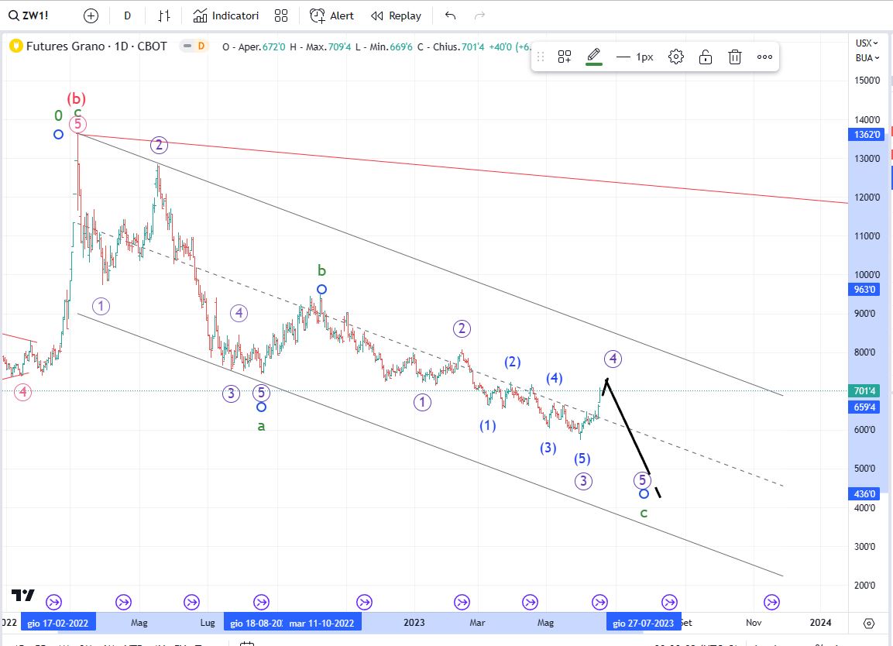Select the green 0 wave label
The height and width of the screenshot is (646, 893).
pos(58,115)
